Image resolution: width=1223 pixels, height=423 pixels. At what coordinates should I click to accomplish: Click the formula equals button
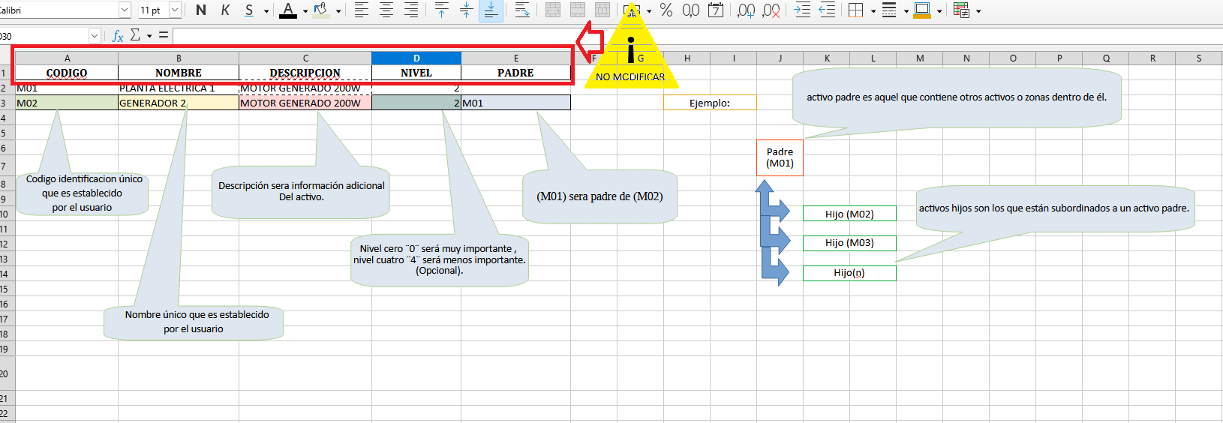pos(163,35)
